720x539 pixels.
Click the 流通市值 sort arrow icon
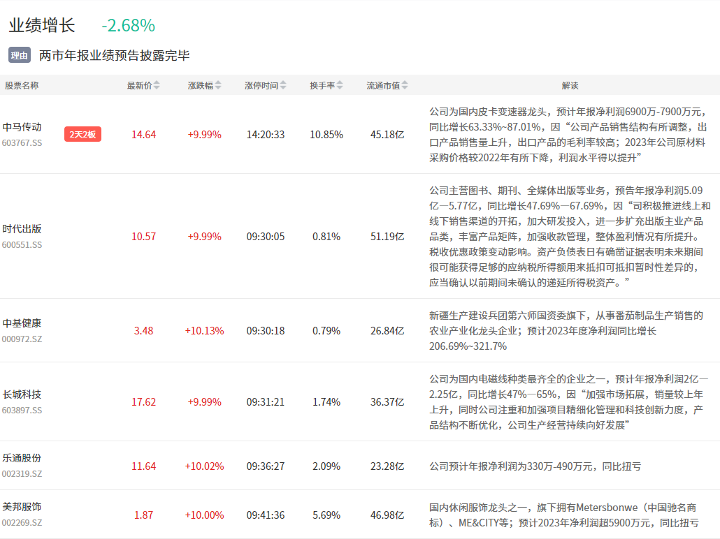pos(404,85)
